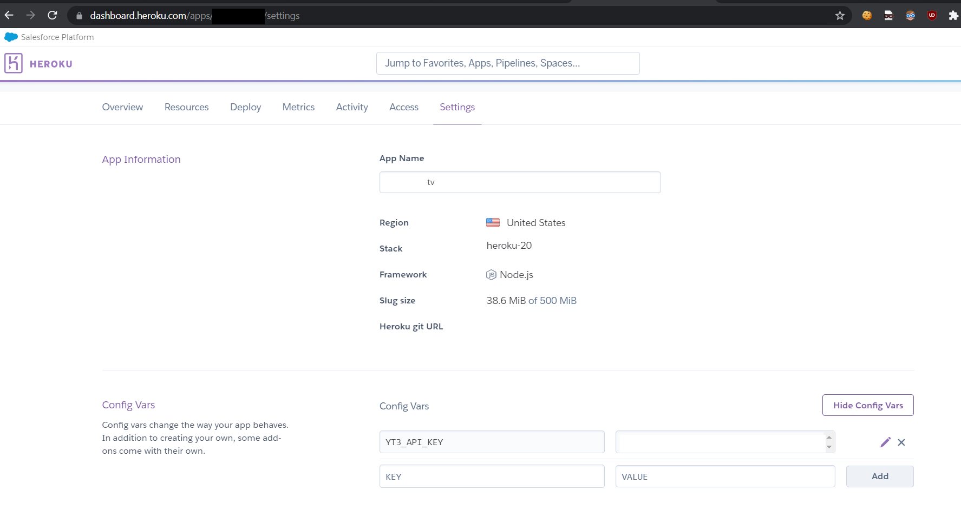Click the Stack label
This screenshot has height=523, width=961.
point(391,249)
